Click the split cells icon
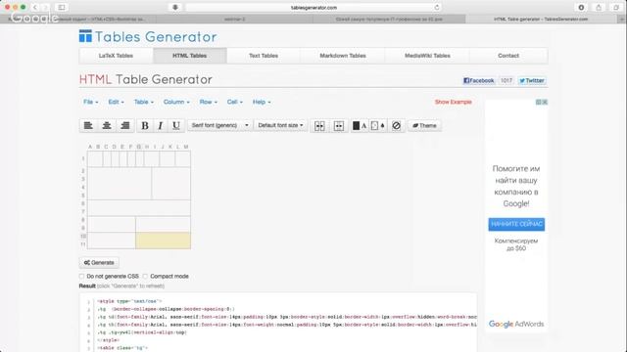 click(x=339, y=126)
